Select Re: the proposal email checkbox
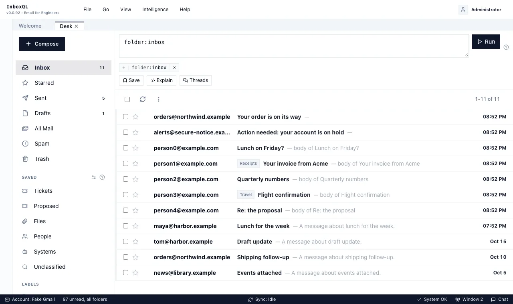This screenshot has height=304, width=513. pyautogui.click(x=125, y=210)
